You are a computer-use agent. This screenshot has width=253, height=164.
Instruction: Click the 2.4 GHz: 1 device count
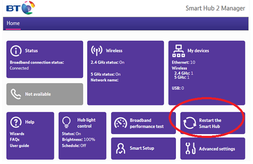click(x=183, y=73)
